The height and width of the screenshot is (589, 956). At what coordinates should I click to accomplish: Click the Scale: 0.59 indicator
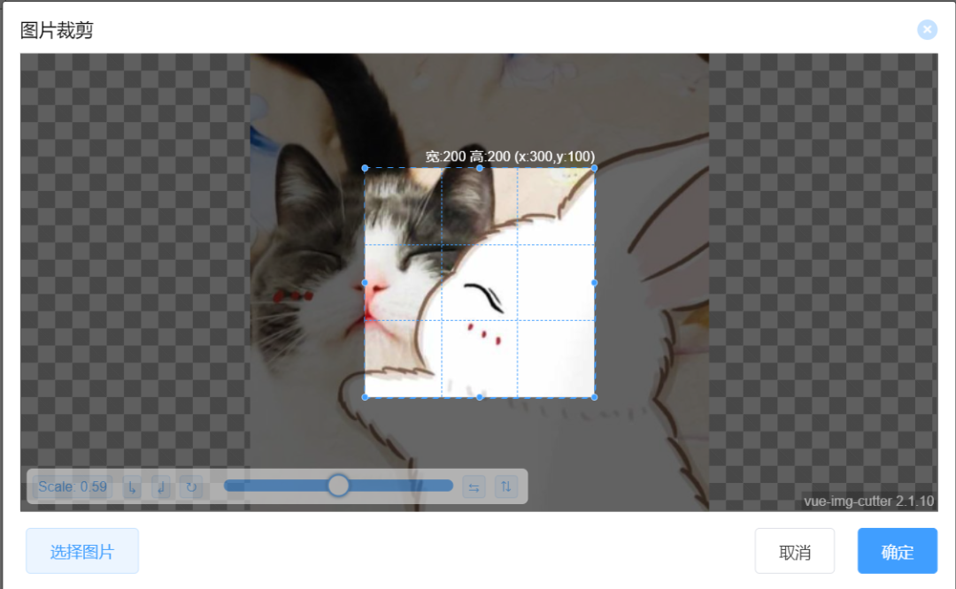pos(73,486)
